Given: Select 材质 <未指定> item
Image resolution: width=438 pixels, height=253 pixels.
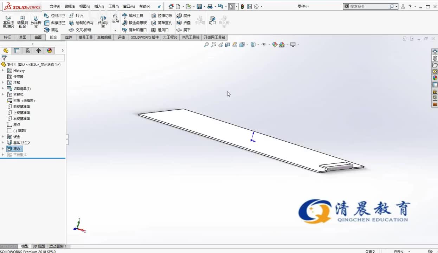Looking at the screenshot, I should 24,100.
